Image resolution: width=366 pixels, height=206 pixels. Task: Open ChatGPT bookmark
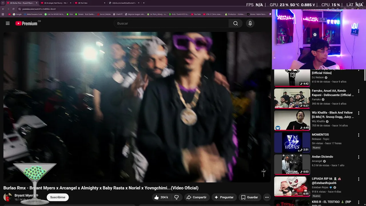coord(118,14)
